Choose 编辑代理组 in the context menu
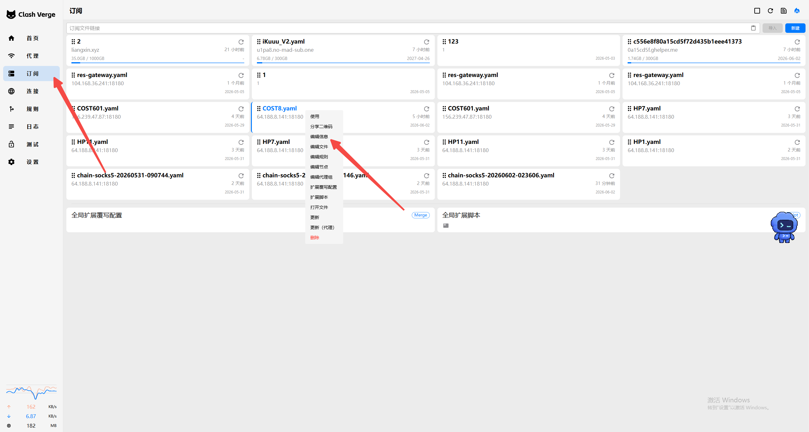 (324, 177)
